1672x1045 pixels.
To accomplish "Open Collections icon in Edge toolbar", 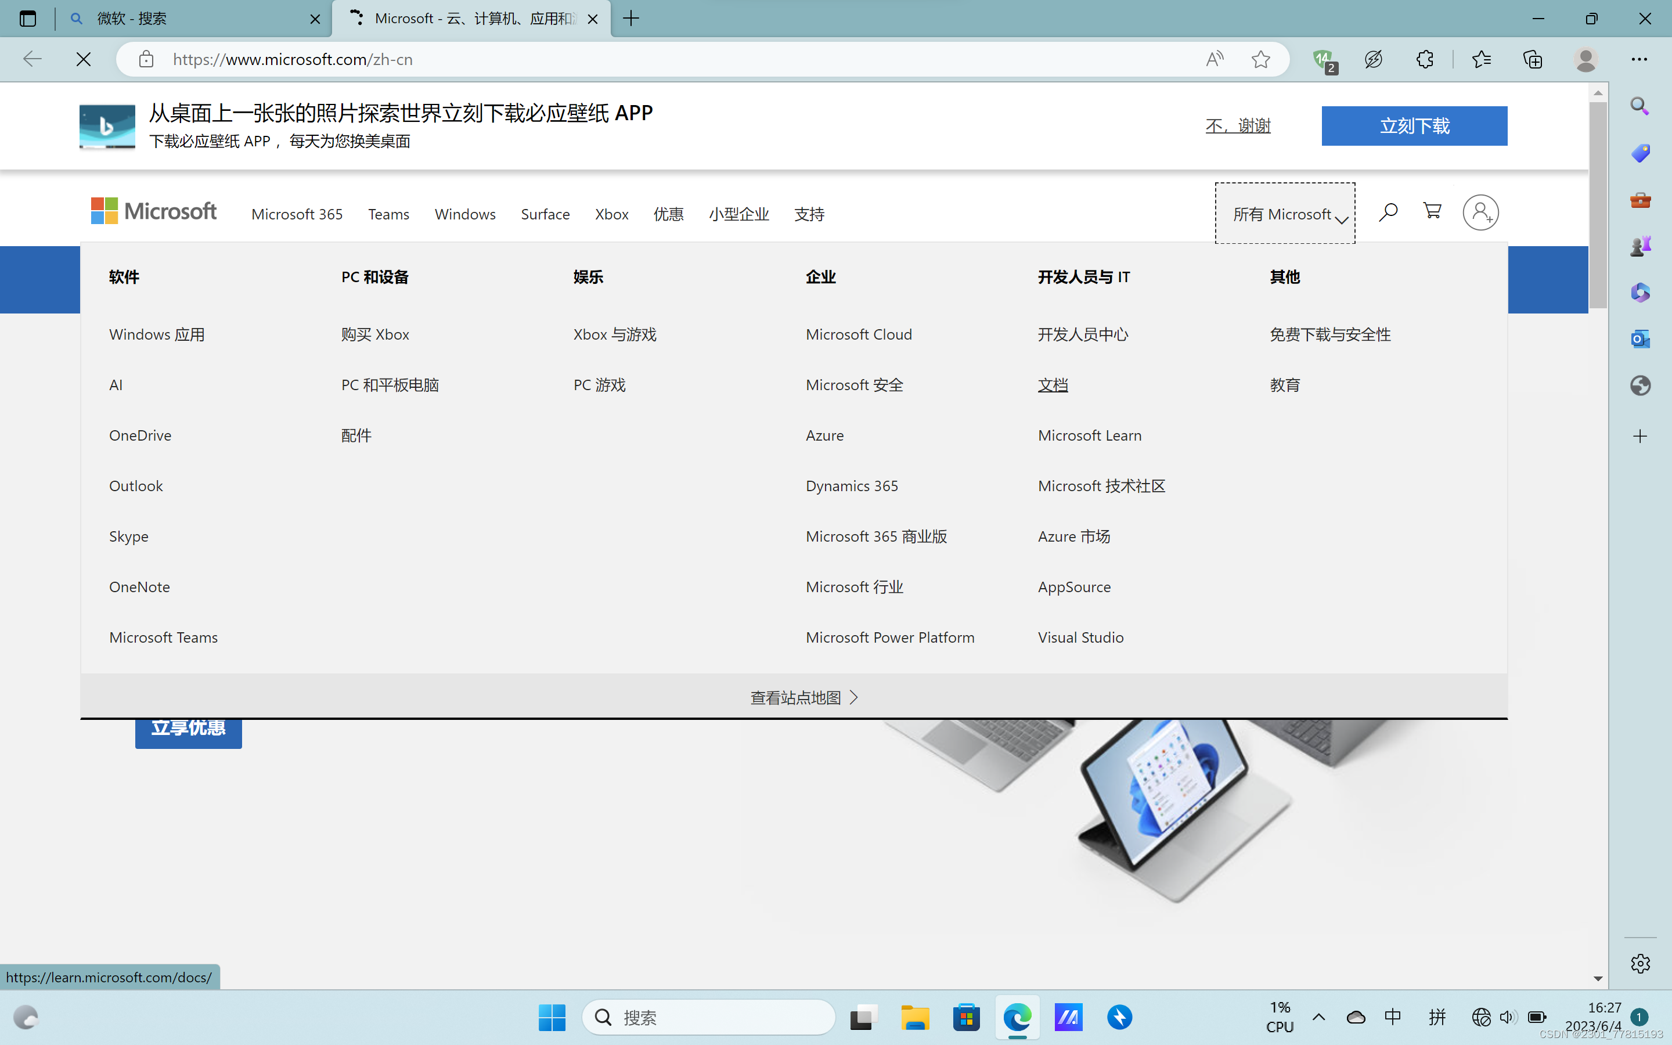I will [x=1533, y=59].
